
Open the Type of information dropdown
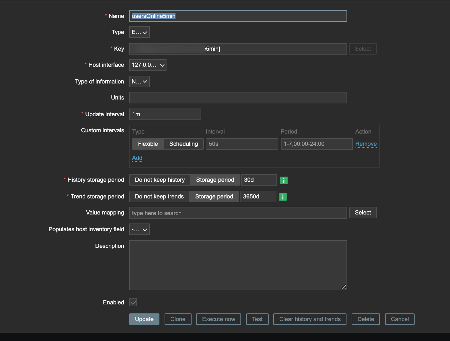click(139, 82)
